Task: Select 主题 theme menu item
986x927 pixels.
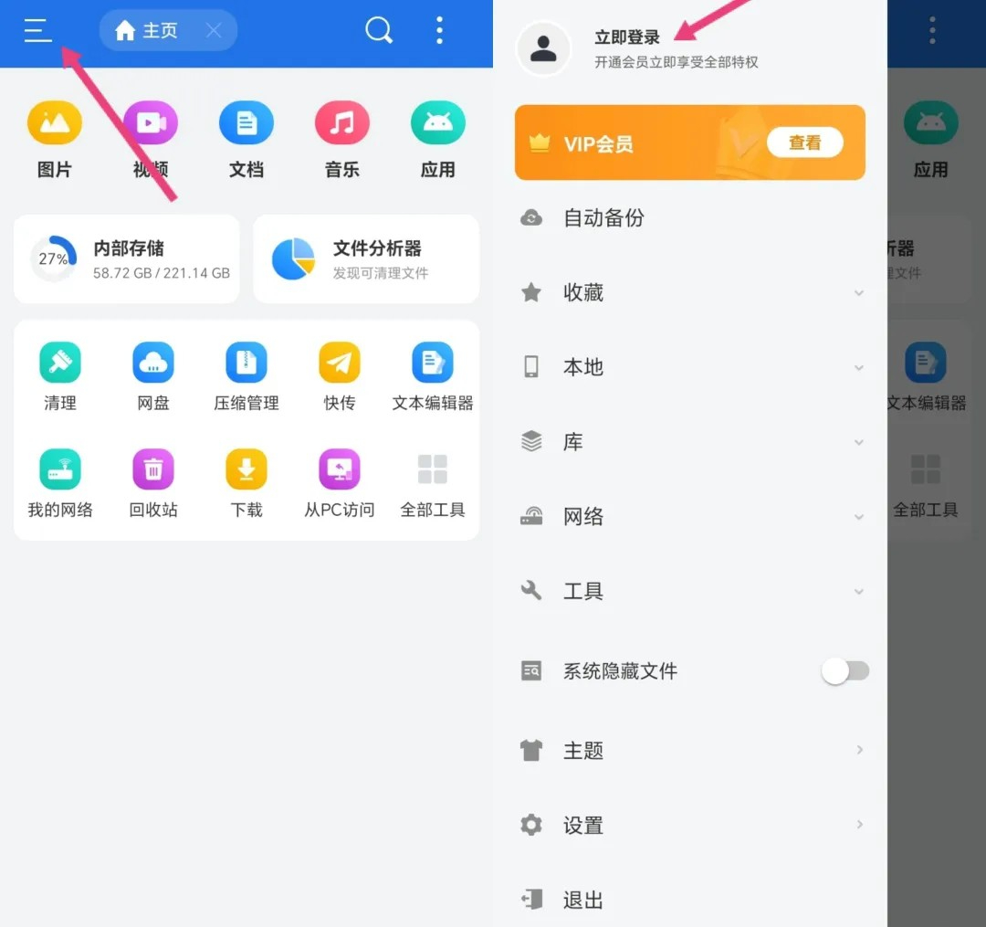Action: pyautogui.click(x=689, y=751)
